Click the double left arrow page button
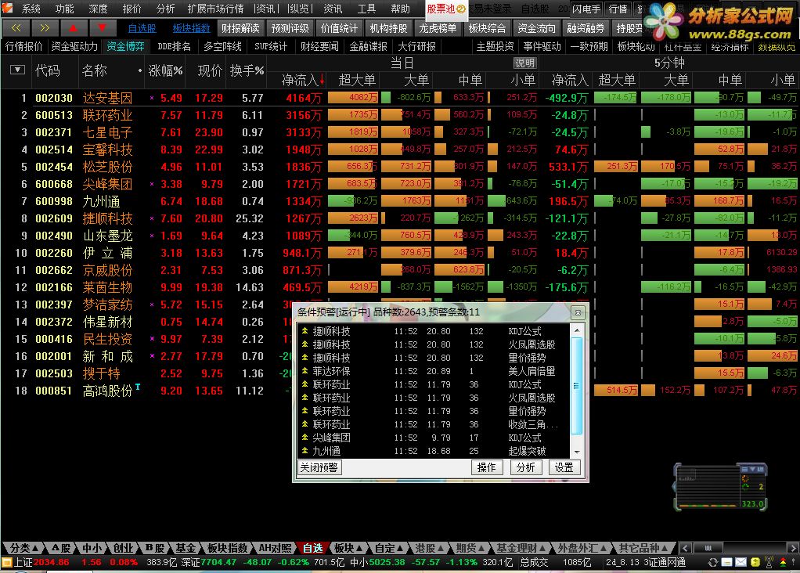The height and width of the screenshot is (573, 800). [x=16, y=28]
